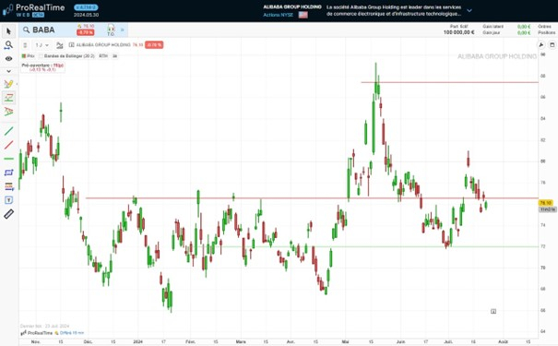Open the Positions link
The width and height of the screenshot is (558, 346).
[547, 32]
